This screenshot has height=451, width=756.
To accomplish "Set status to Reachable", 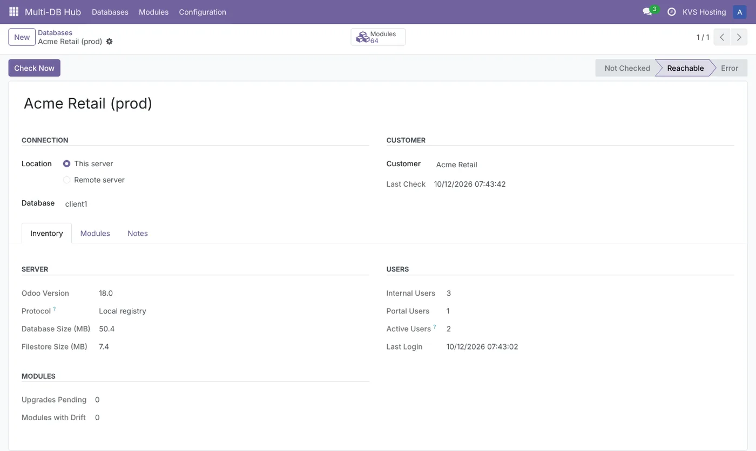I will [685, 68].
